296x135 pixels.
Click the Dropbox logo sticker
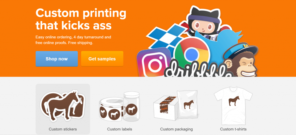(162, 39)
